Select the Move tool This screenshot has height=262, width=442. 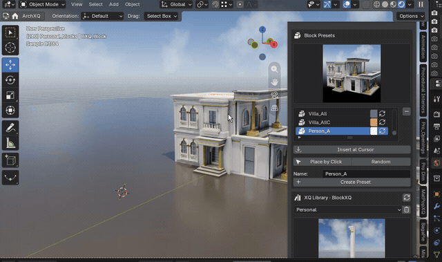[x=10, y=65]
